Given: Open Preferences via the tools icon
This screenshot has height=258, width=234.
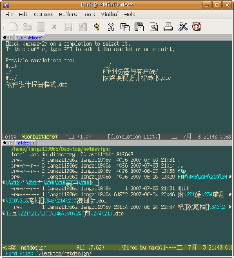Looking at the screenshot, I should pos(183,27).
